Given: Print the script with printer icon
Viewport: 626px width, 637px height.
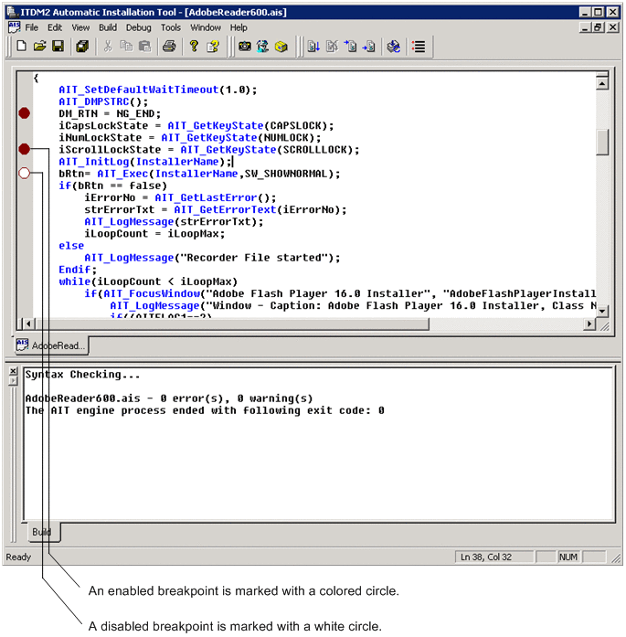Looking at the screenshot, I should (x=169, y=47).
